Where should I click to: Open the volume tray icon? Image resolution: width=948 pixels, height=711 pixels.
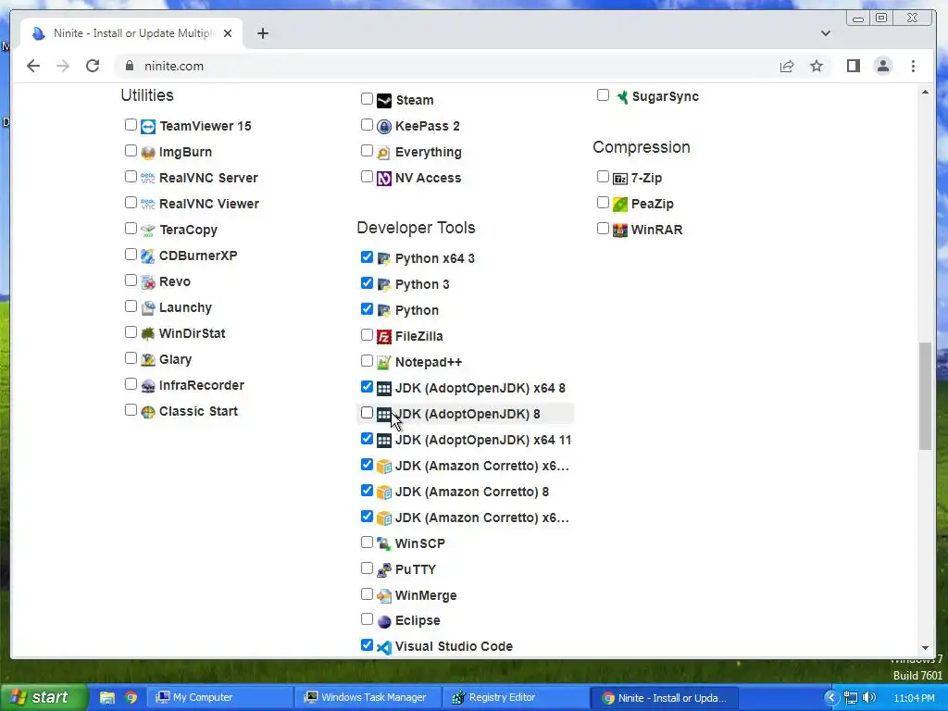868,698
